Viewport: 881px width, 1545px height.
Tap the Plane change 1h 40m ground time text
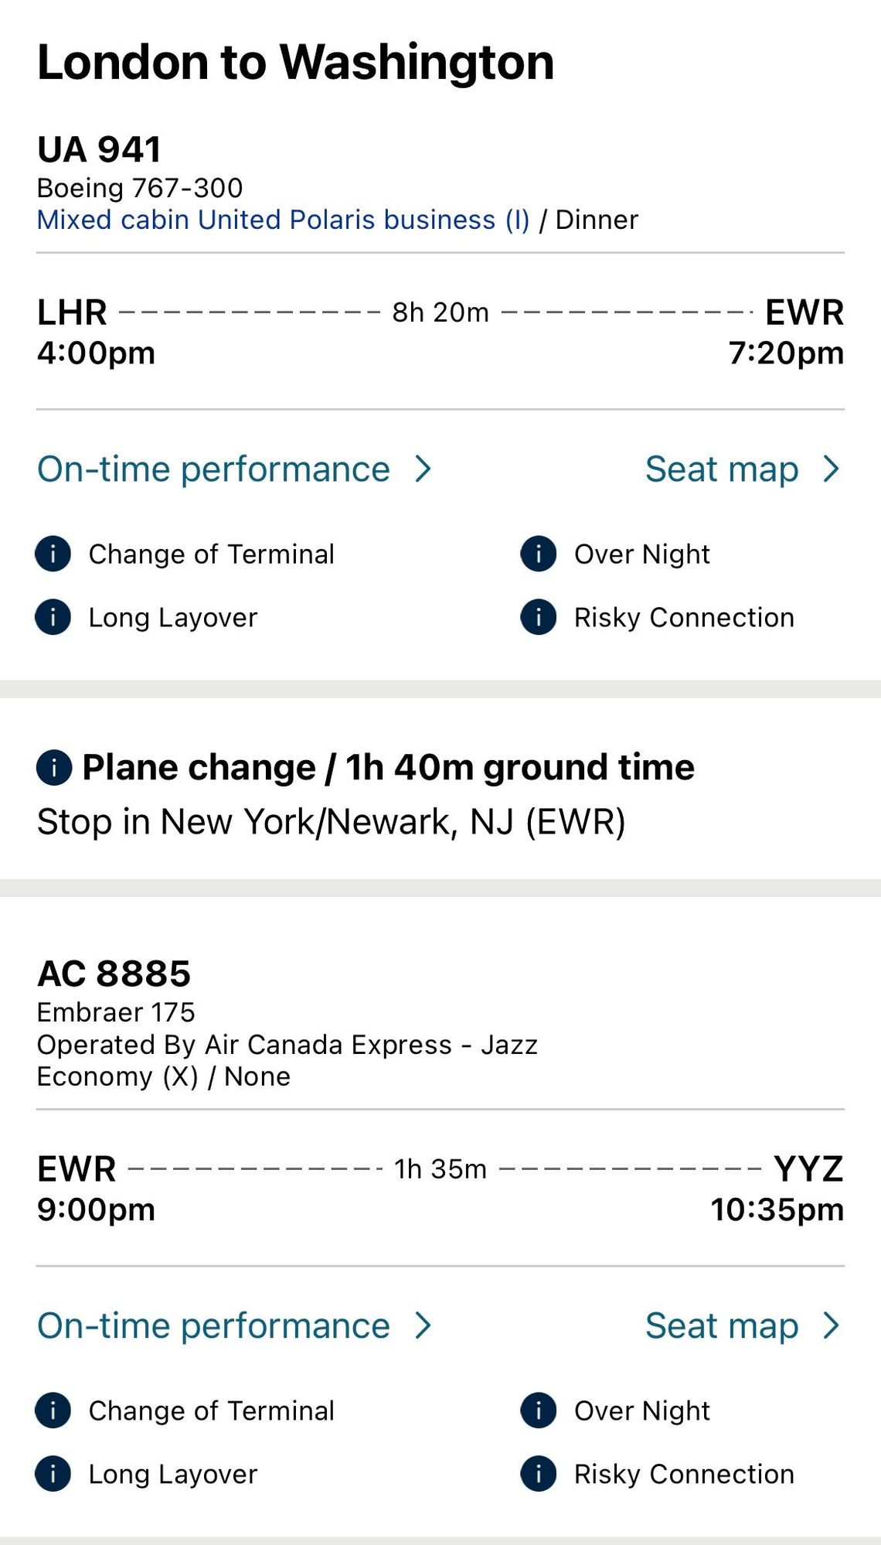[x=388, y=767]
